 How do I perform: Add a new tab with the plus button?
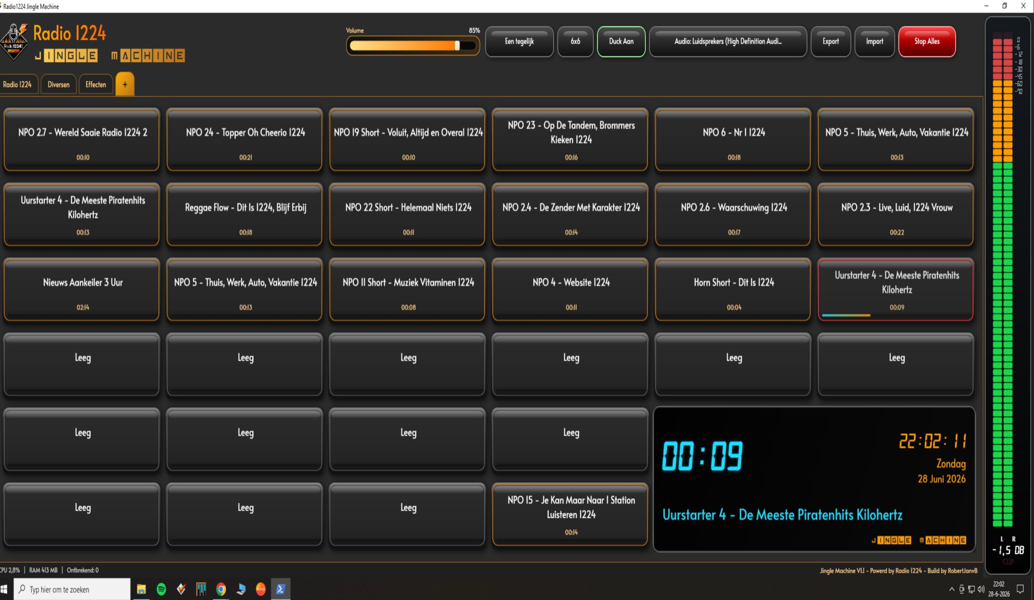125,84
